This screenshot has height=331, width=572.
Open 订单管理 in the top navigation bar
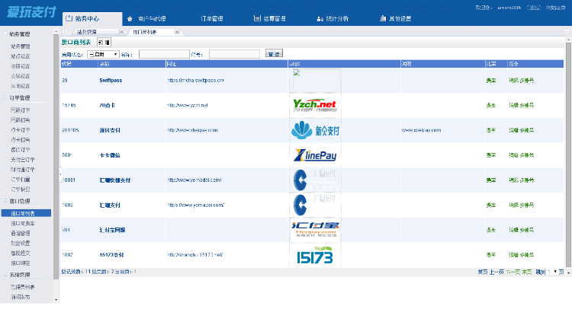[x=211, y=18]
